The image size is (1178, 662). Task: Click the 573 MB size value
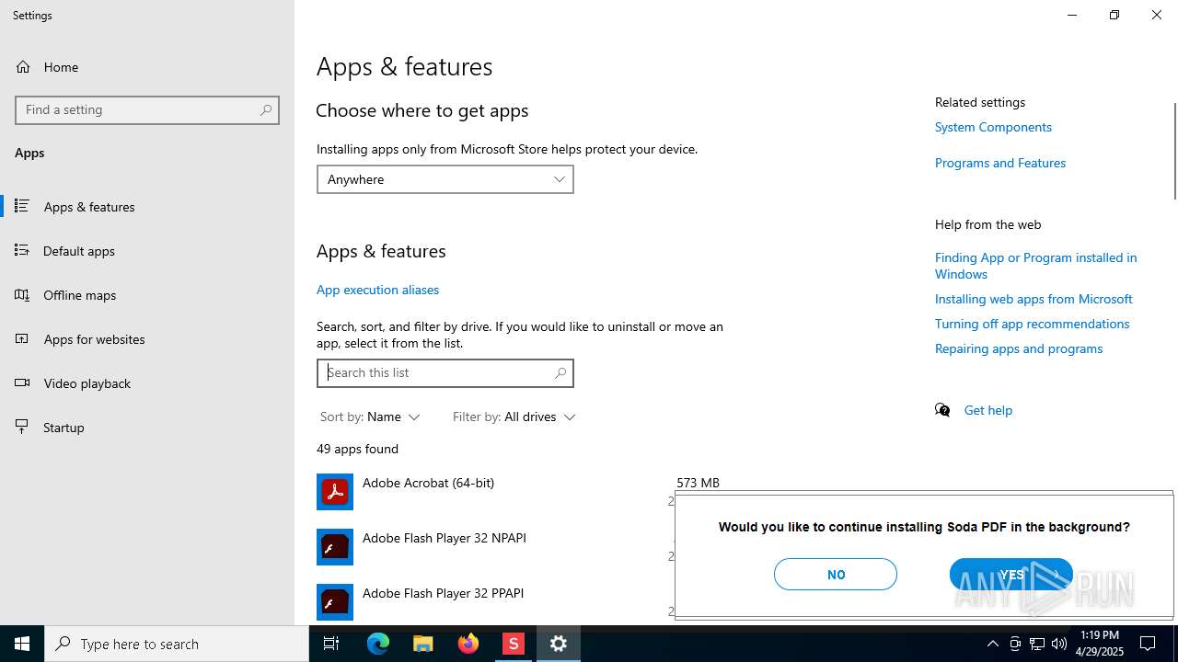pos(698,483)
